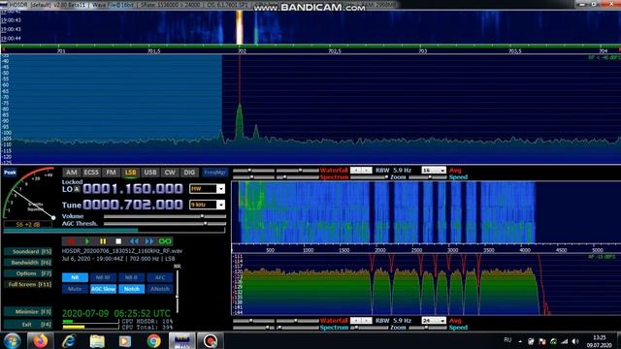This screenshot has height=349, width=621.
Task: Adjust the AGC Thresh. slider
Action: coord(165,224)
